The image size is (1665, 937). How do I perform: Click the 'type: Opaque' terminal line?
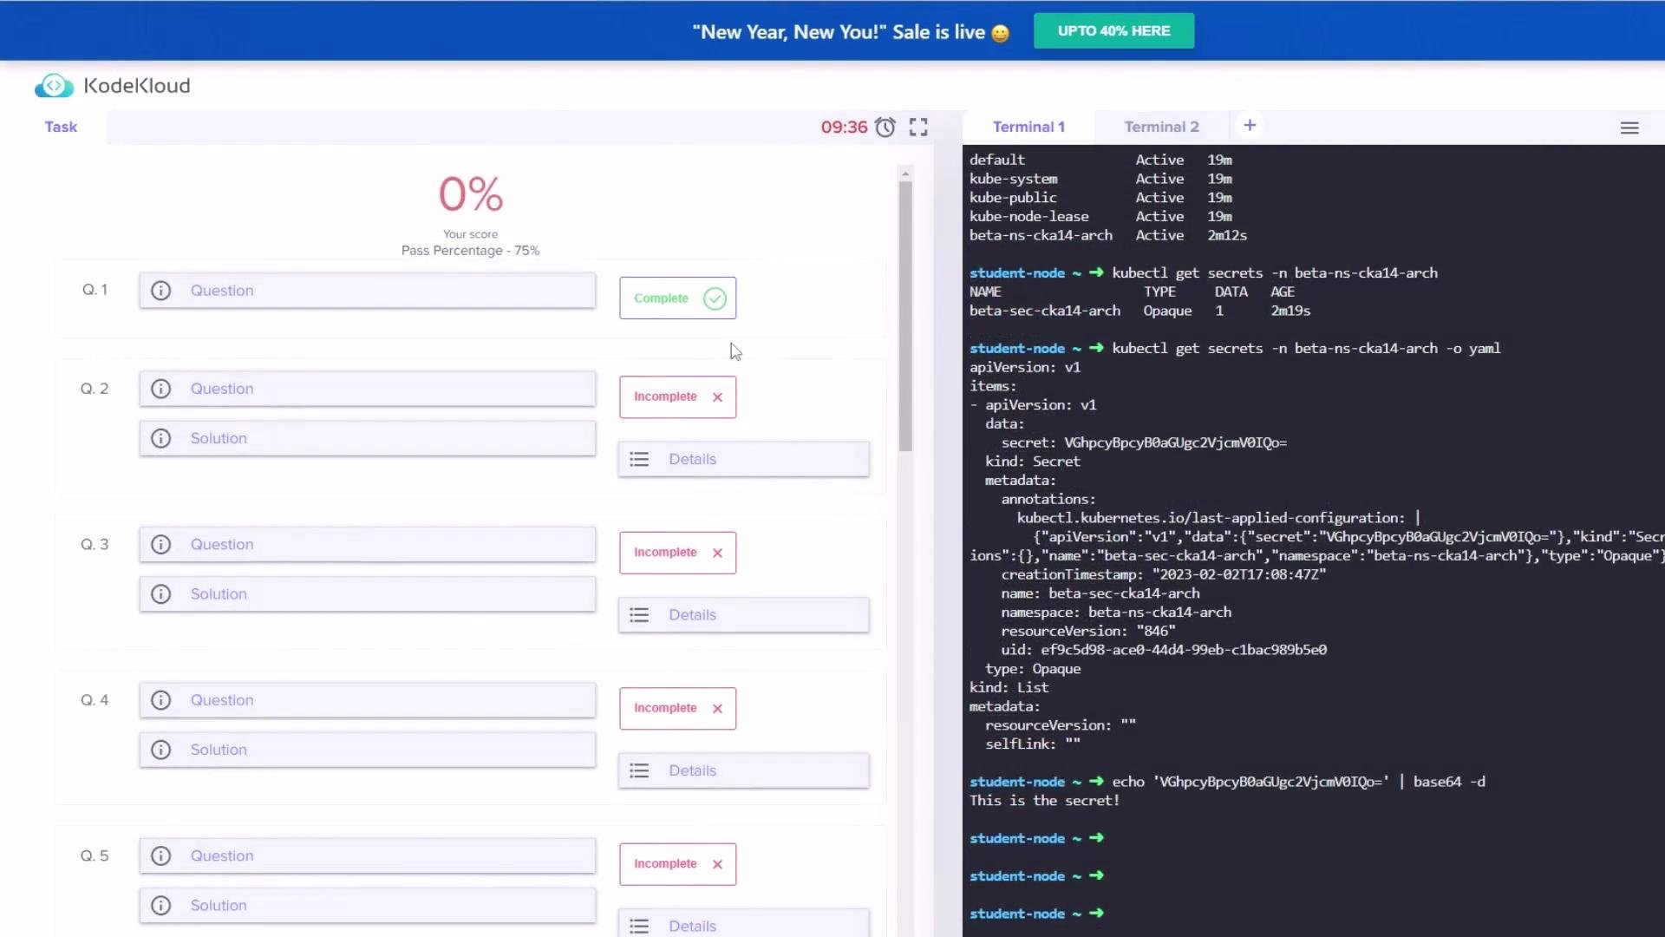coord(1032,670)
